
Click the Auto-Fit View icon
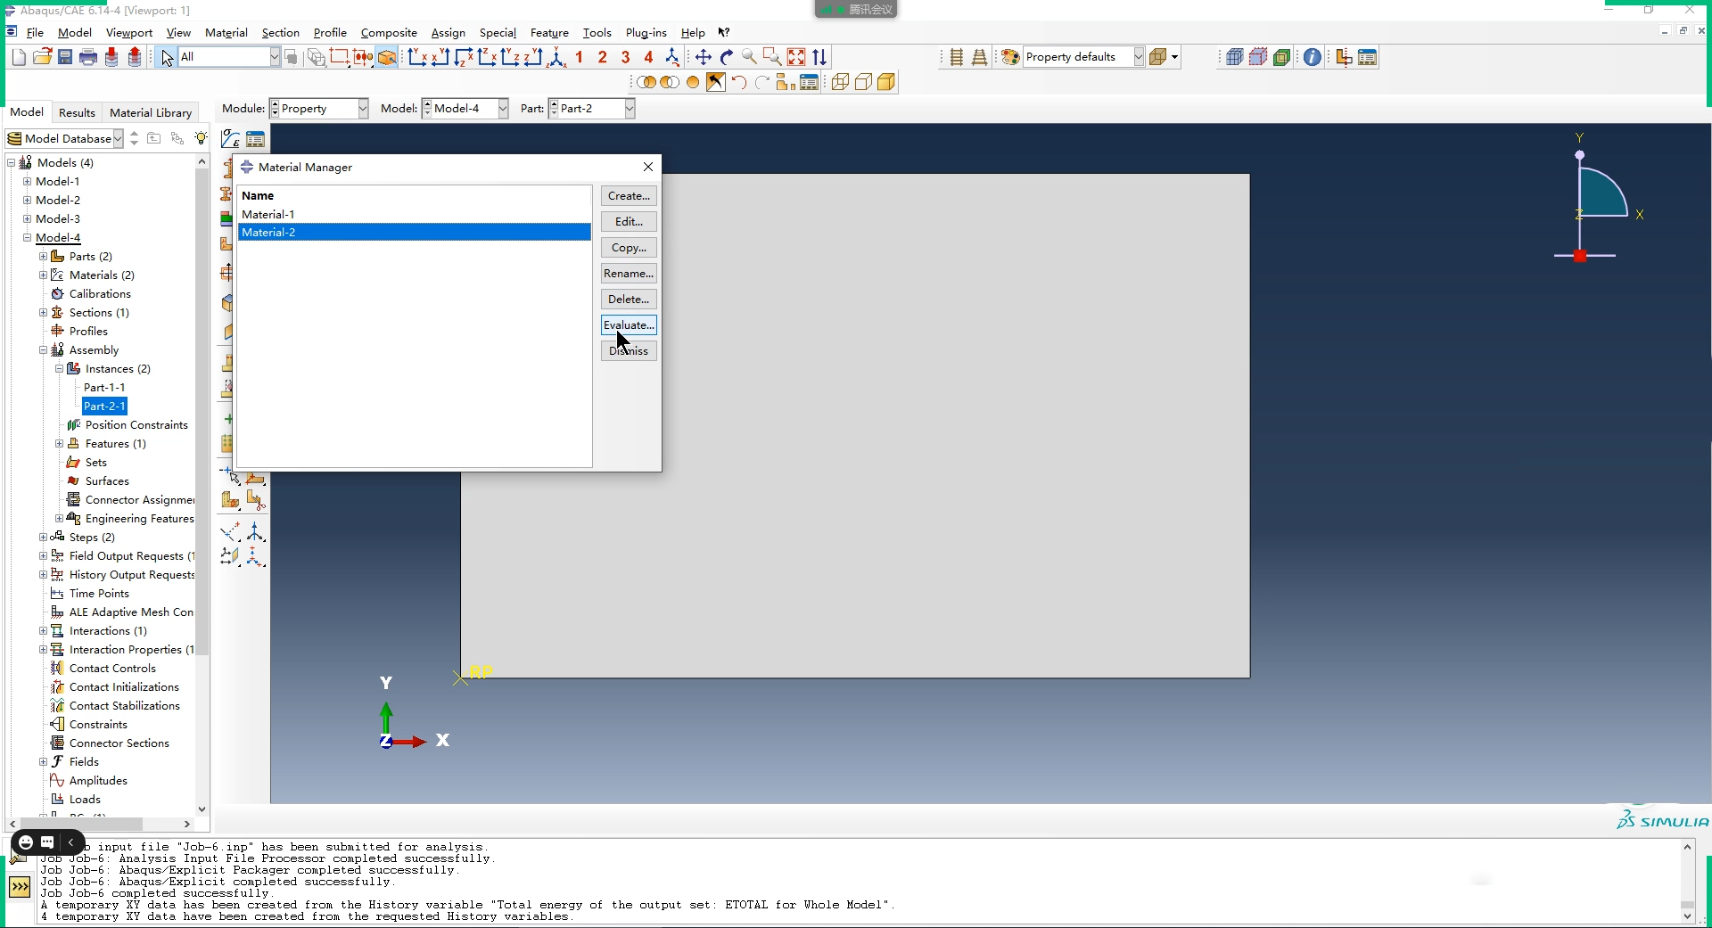tap(796, 57)
